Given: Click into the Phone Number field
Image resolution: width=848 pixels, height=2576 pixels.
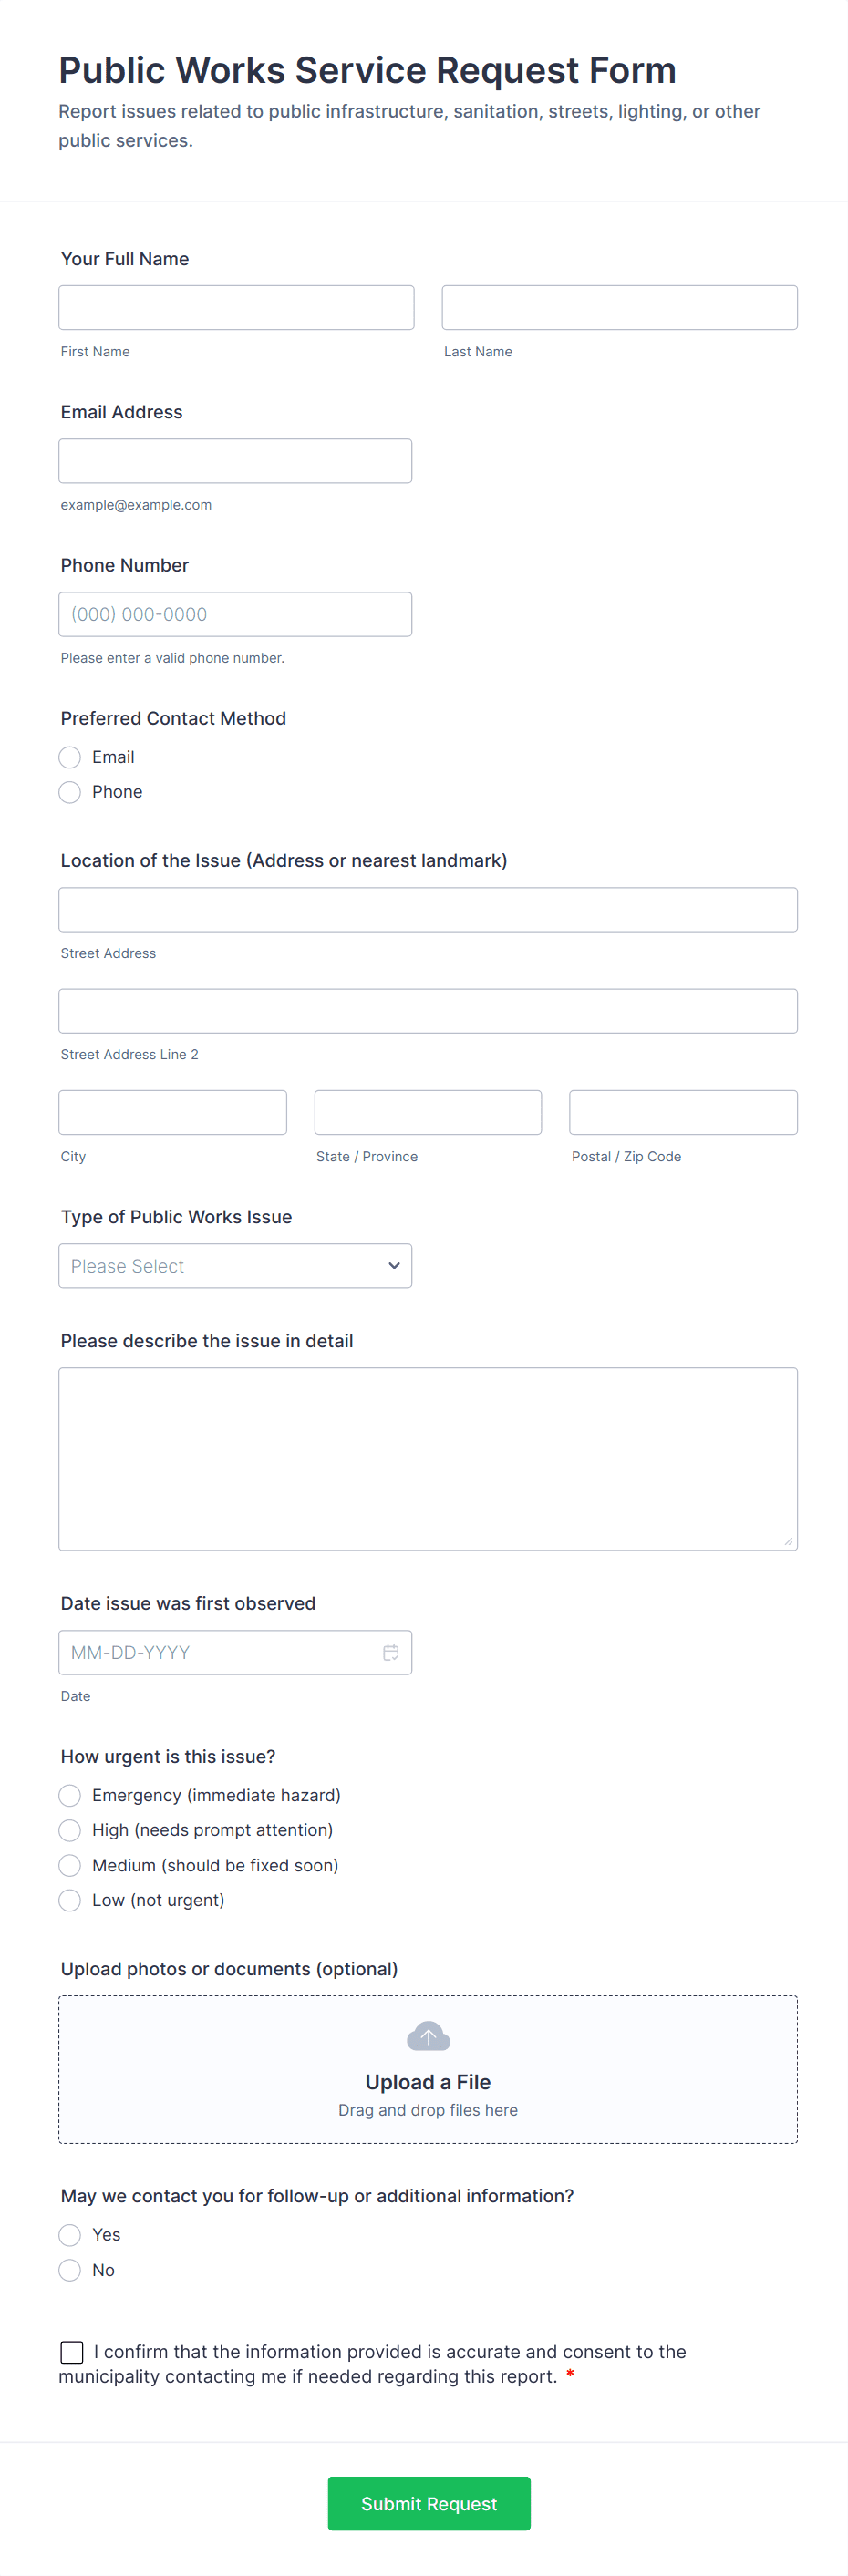Looking at the screenshot, I should coord(235,614).
